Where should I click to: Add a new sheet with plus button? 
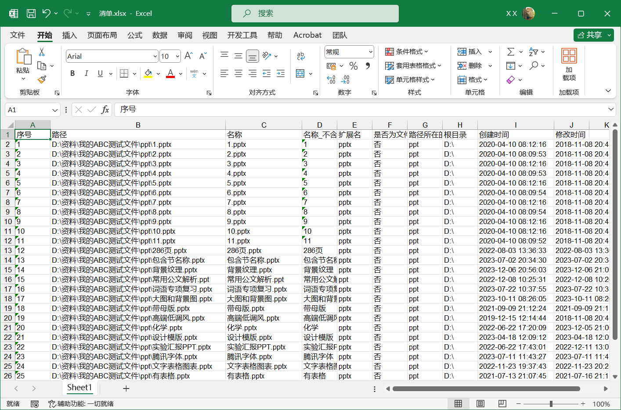(x=126, y=389)
